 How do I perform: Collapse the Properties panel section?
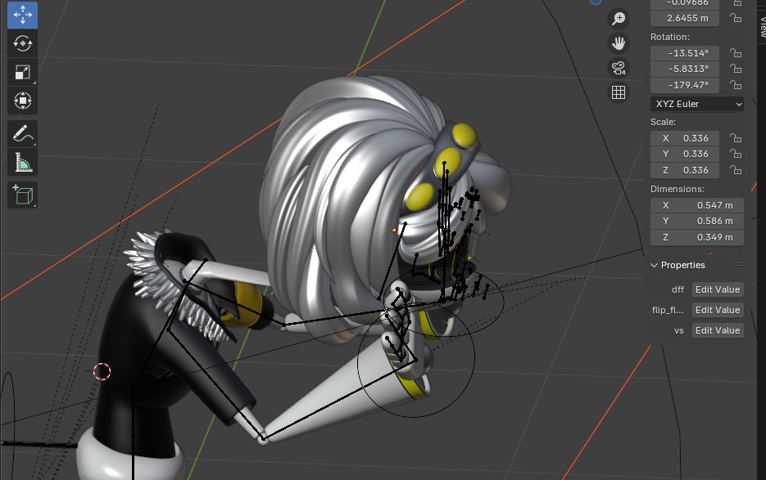pos(654,266)
